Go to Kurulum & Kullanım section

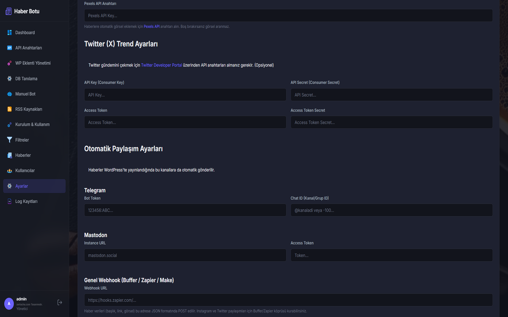point(32,124)
